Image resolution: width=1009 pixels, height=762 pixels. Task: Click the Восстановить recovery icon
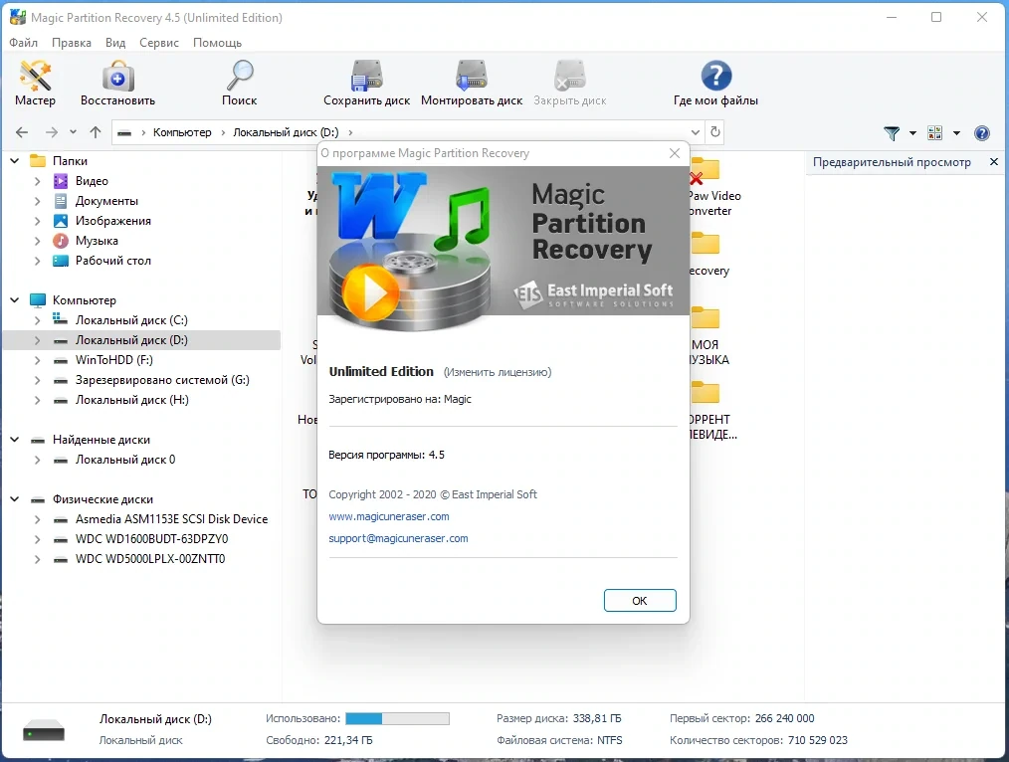(117, 84)
